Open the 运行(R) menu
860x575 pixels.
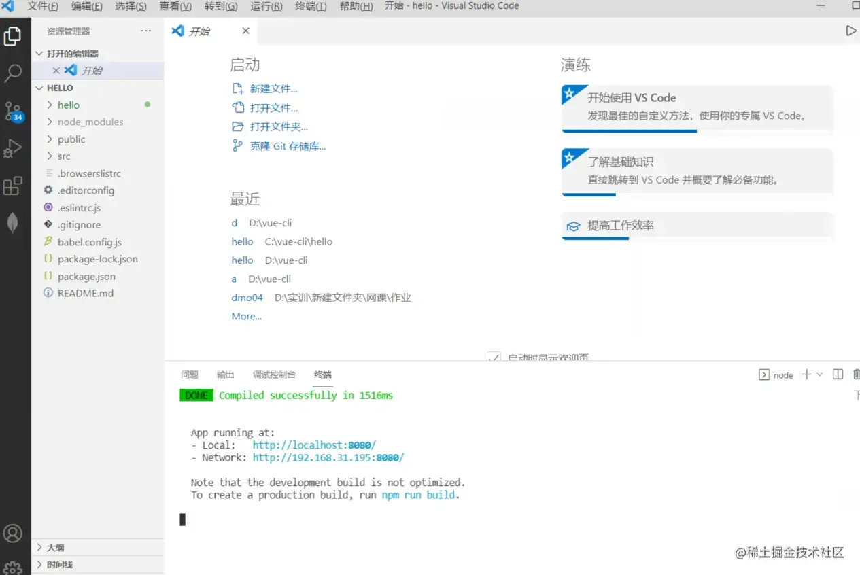[266, 6]
